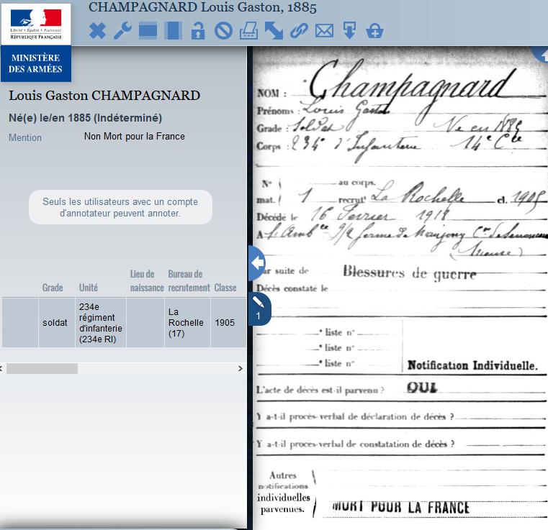
Task: Click the 'Né(e) le/en 1885 (Indéterminé)' line
Action: point(85,118)
